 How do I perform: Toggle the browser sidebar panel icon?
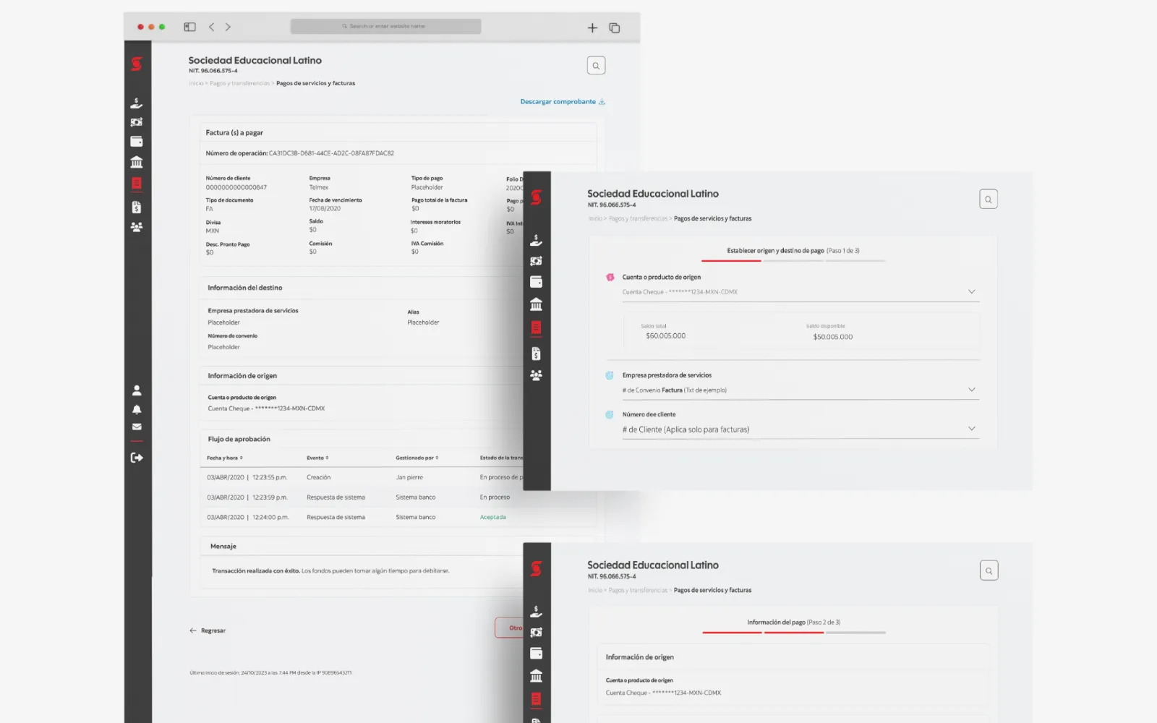(x=189, y=27)
